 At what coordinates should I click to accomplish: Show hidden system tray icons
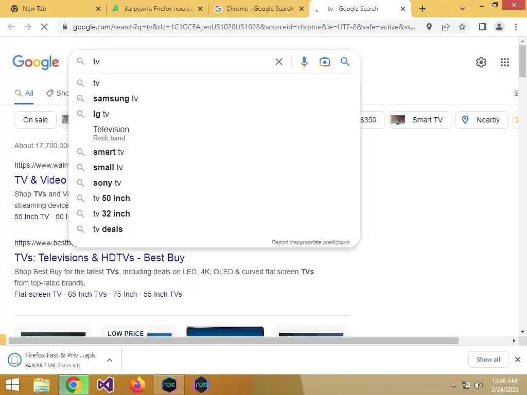coord(453,385)
